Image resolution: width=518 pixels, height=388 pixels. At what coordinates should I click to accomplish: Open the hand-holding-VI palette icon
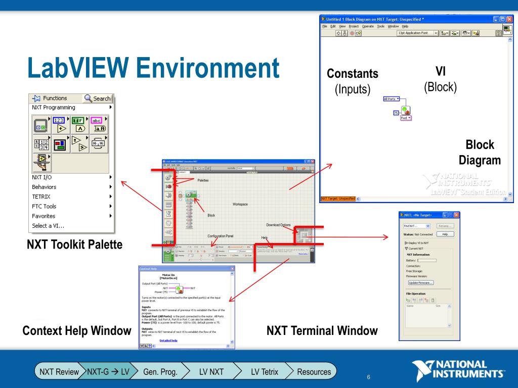tap(41, 163)
